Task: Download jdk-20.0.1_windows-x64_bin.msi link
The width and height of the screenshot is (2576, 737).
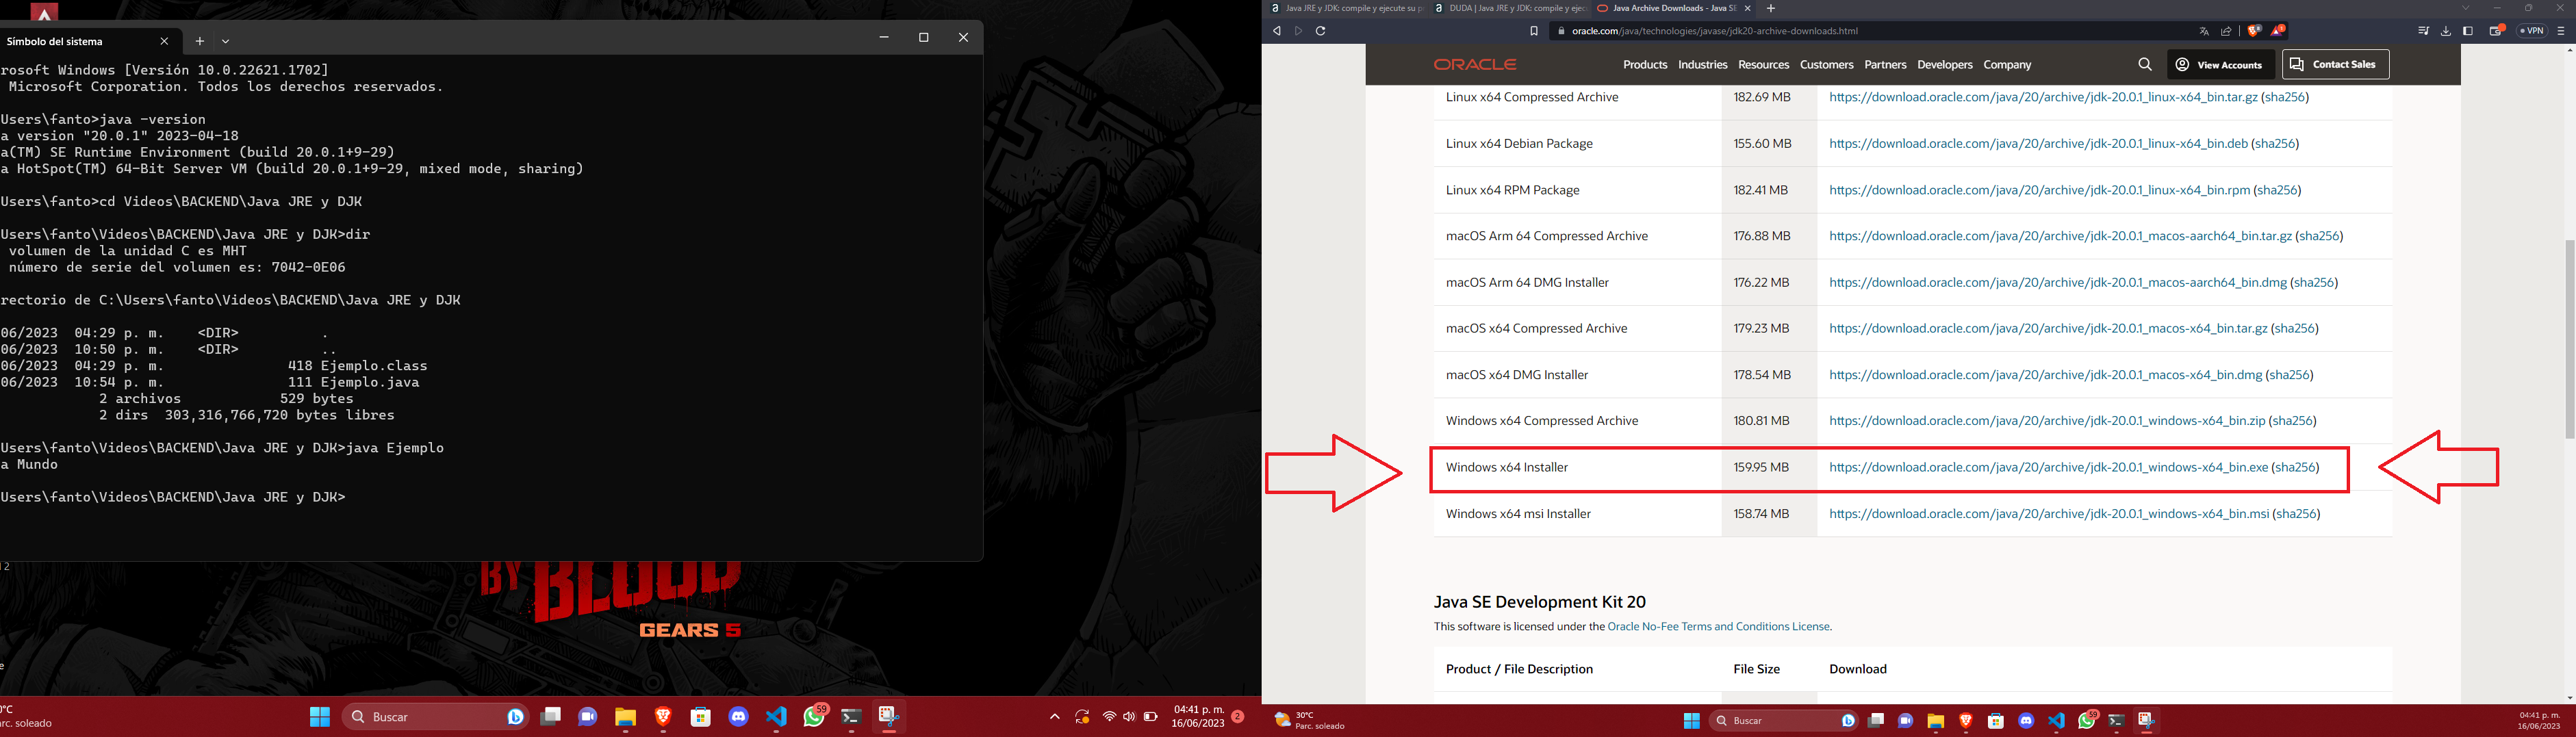Action: [x=2049, y=514]
